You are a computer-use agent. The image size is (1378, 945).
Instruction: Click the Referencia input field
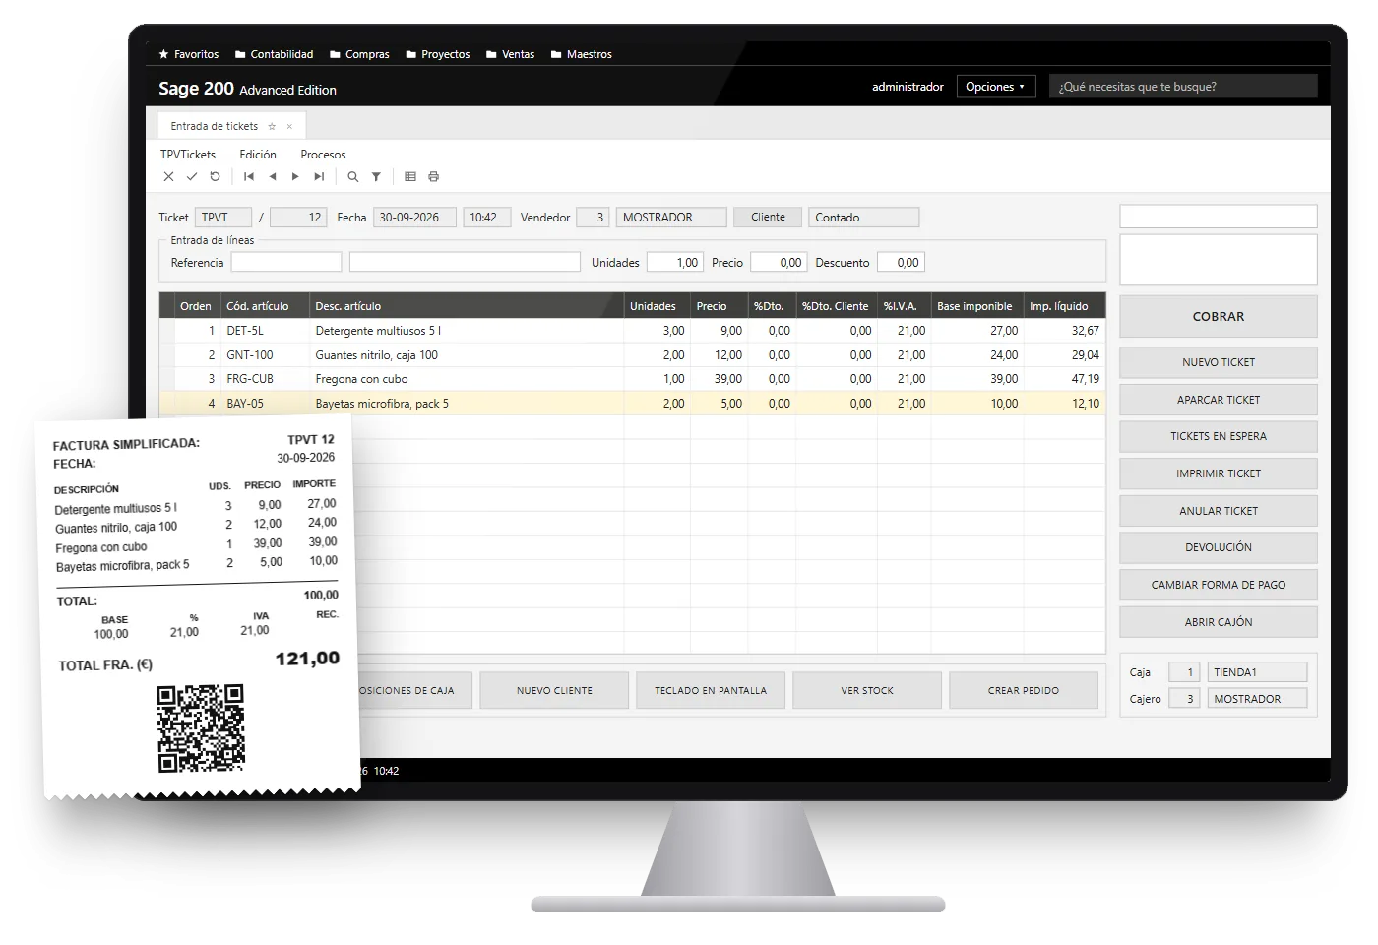coord(286,263)
